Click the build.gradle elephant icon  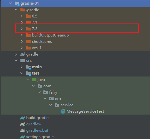23,118
